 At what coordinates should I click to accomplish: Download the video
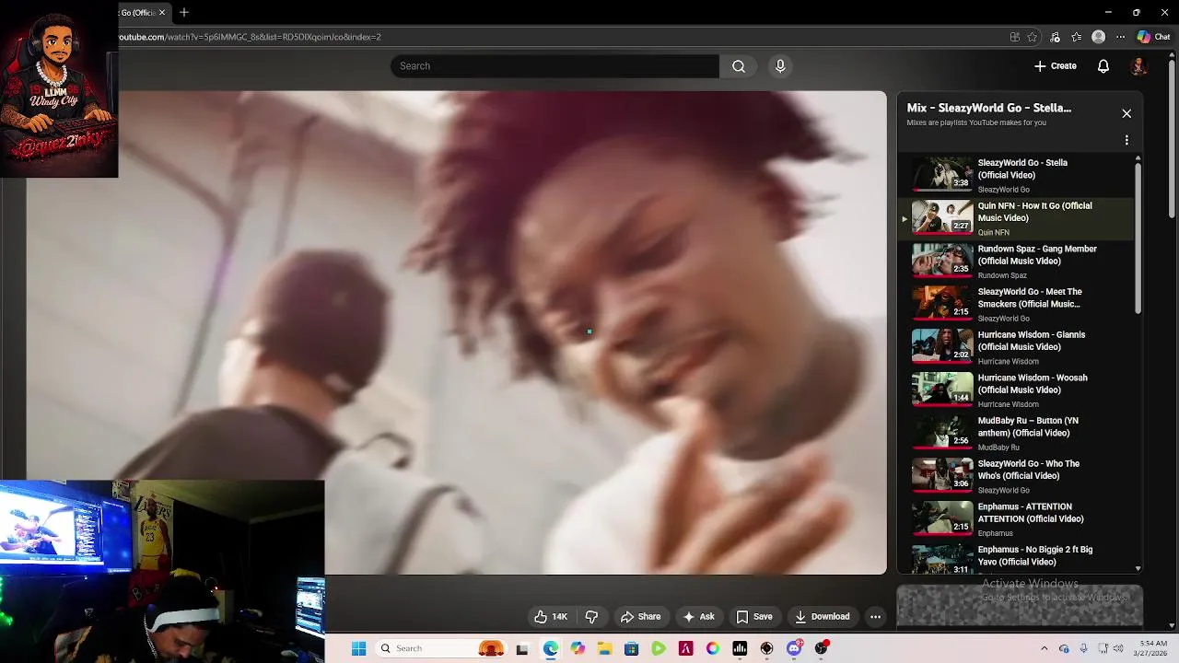pyautogui.click(x=823, y=617)
